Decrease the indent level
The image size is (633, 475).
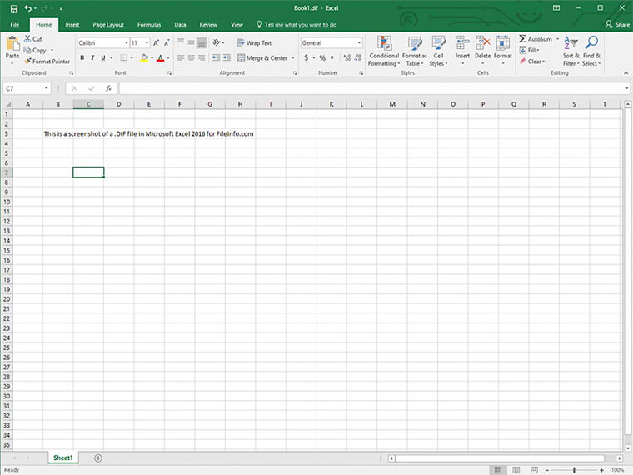coord(216,57)
